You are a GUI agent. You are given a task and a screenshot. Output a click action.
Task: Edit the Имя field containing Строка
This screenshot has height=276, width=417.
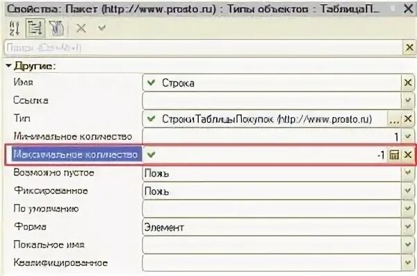click(x=272, y=83)
